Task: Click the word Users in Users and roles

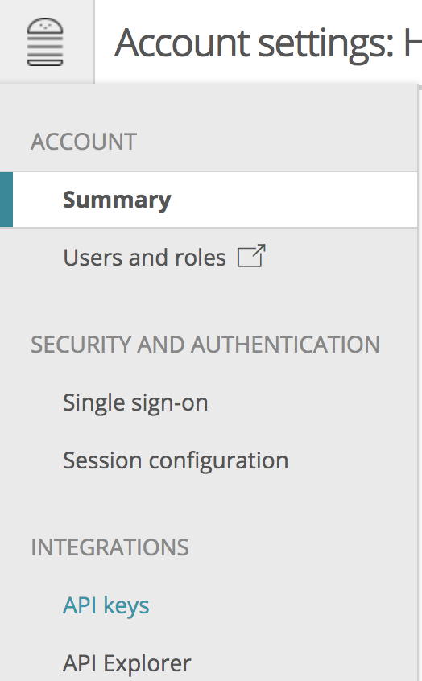Action: 93,258
